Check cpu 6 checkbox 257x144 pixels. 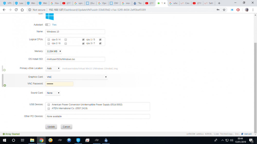(x=66, y=43)
